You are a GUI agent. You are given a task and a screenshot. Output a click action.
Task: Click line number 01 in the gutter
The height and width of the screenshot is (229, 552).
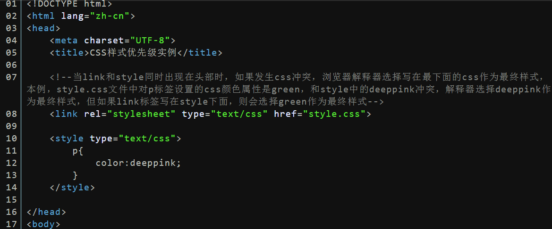(11, 4)
